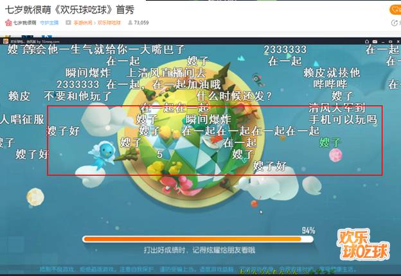Click the orange follow heart button
This screenshot has height=276, width=401.
coord(395,10)
